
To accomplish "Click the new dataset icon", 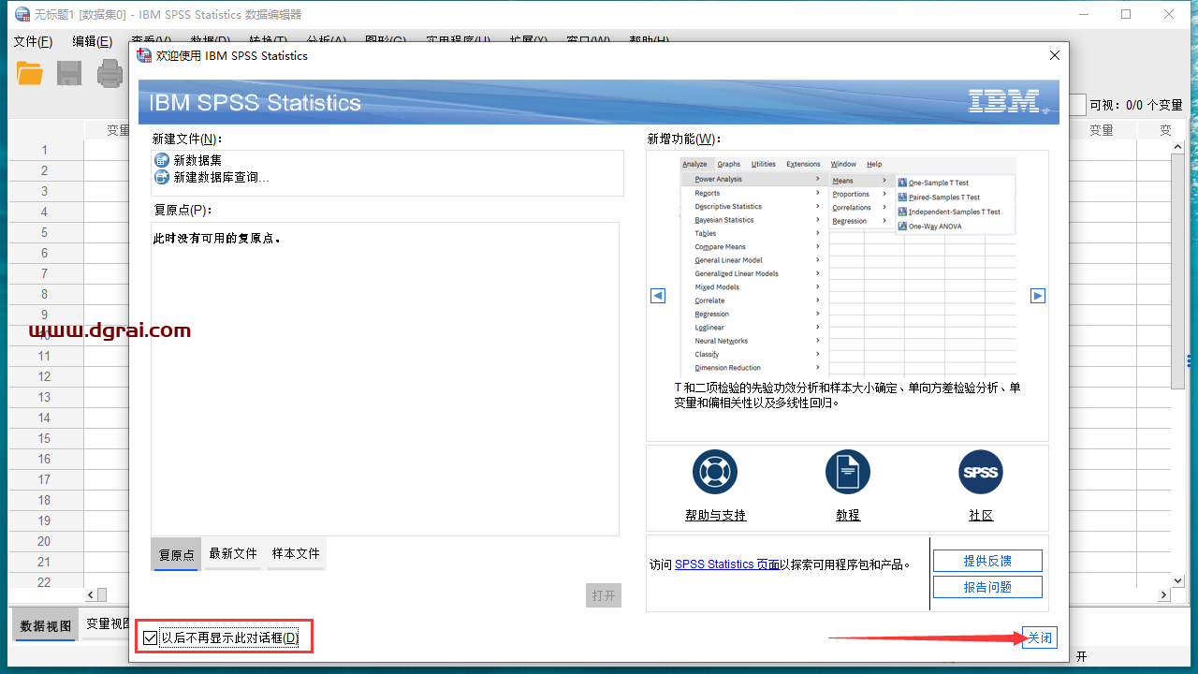I will coord(162,160).
